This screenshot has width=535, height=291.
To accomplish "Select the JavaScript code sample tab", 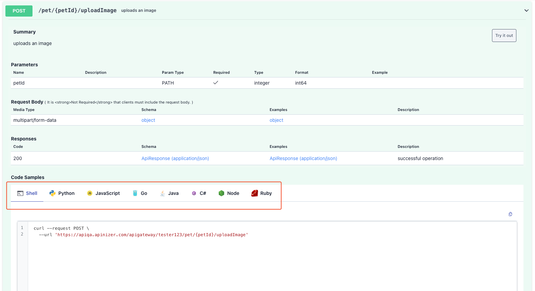I will tap(107, 193).
